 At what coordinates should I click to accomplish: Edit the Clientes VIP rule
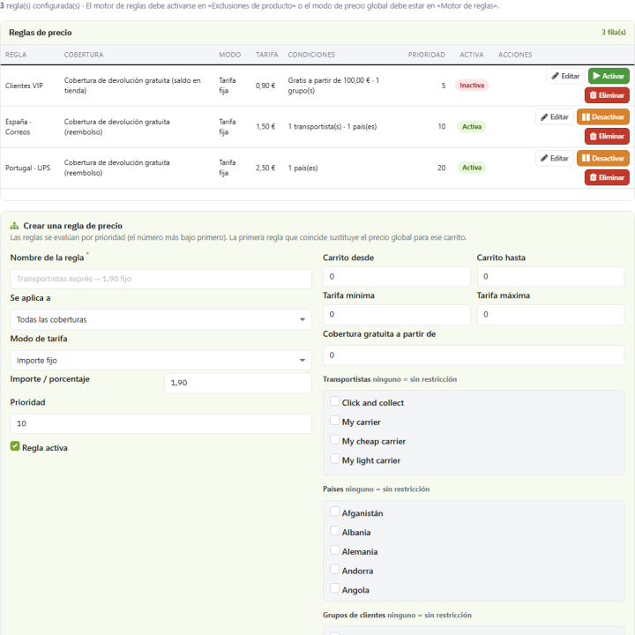pyautogui.click(x=565, y=76)
